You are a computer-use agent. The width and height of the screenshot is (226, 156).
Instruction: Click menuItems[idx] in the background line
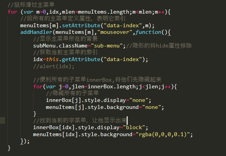[x=56, y=134]
